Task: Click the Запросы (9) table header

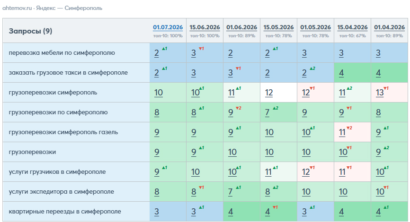Action: [31, 31]
